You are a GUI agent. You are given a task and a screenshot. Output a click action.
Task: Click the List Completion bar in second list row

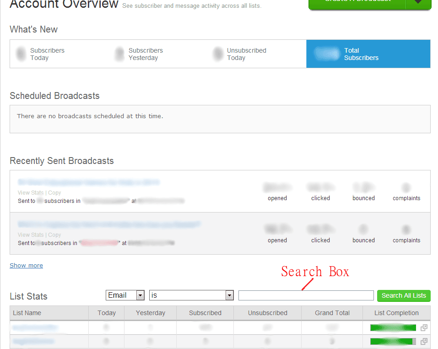[393, 341]
